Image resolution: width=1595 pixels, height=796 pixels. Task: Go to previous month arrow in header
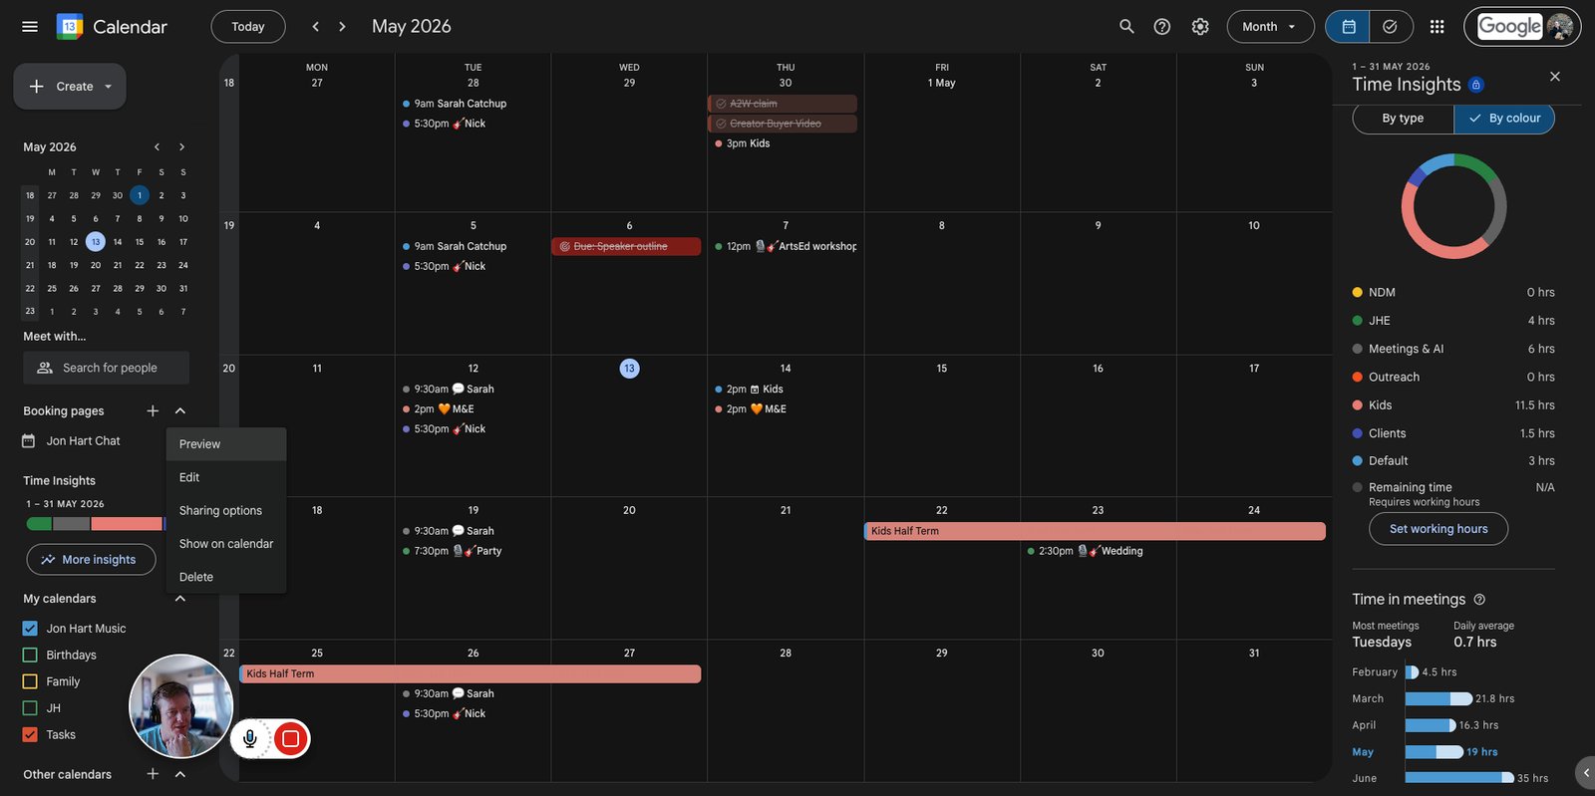(x=315, y=27)
